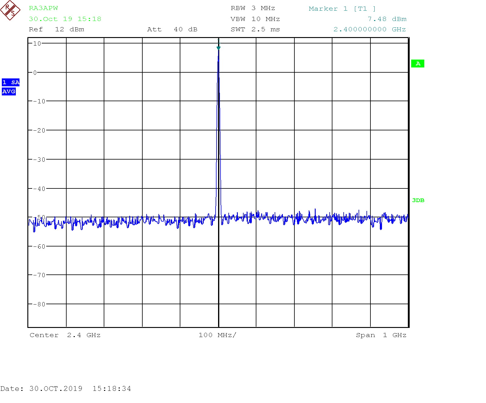This screenshot has width=486, height=403.
Task: Click the '-20' y-axis level label
Action: pos(39,130)
